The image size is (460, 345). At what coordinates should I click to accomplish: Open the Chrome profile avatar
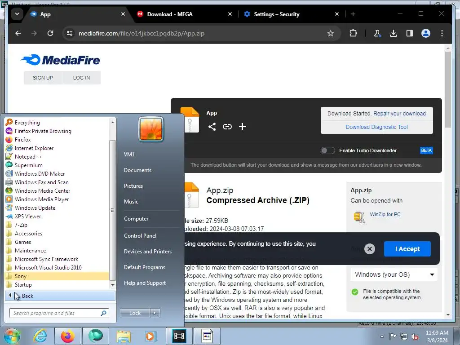426,33
